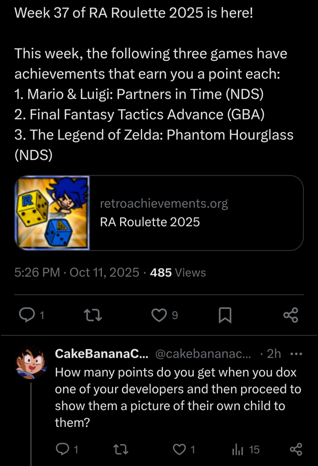This screenshot has height=466, width=318.
Task: Reply to the RA Roulette main post
Action: [28, 315]
